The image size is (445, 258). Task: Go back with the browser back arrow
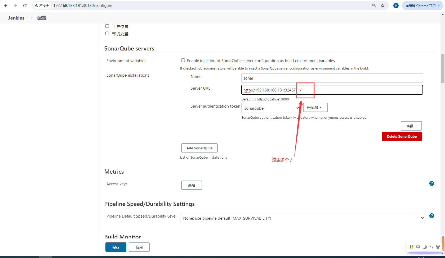pyautogui.click(x=6, y=6)
